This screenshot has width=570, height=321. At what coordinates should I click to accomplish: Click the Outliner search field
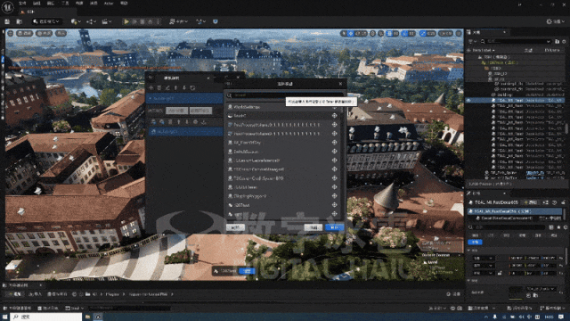(x=516, y=42)
